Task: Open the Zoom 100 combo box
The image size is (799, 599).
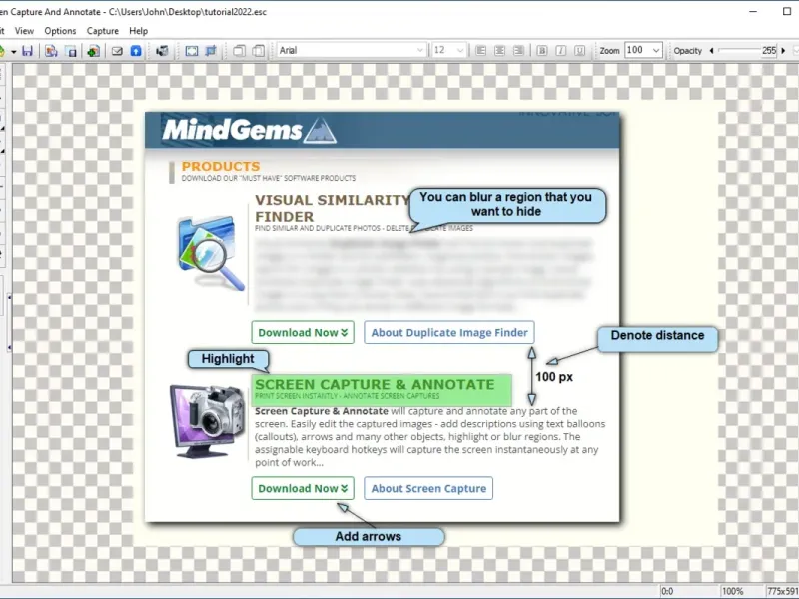Action: click(x=643, y=50)
